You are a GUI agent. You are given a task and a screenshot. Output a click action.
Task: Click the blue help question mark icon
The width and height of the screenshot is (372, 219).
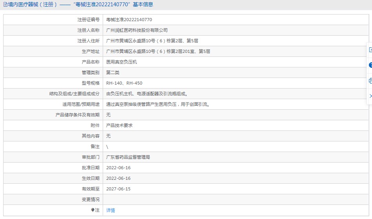[370, 65]
